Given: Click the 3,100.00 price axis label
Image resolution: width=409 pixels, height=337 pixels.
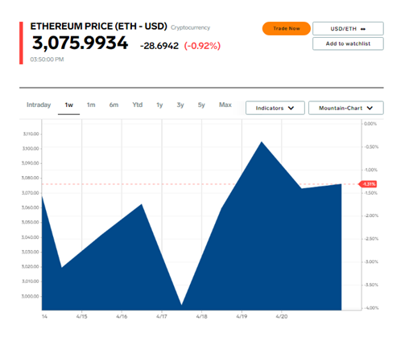Looking at the screenshot, I should [31, 149].
